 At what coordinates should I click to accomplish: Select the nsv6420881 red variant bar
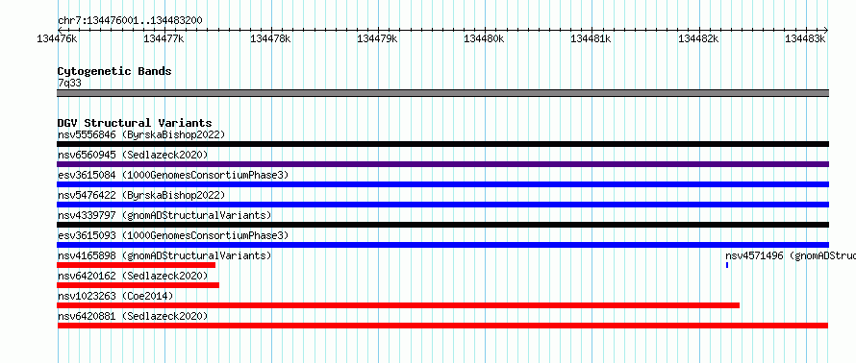(442, 326)
